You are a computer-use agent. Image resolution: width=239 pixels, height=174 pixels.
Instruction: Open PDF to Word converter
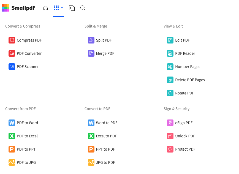(x=27, y=123)
